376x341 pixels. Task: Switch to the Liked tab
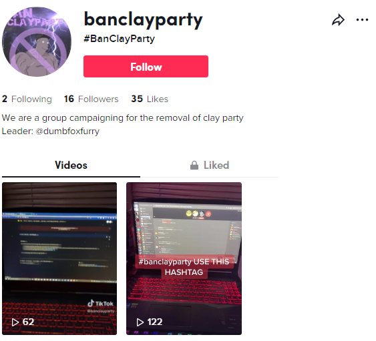click(x=210, y=165)
